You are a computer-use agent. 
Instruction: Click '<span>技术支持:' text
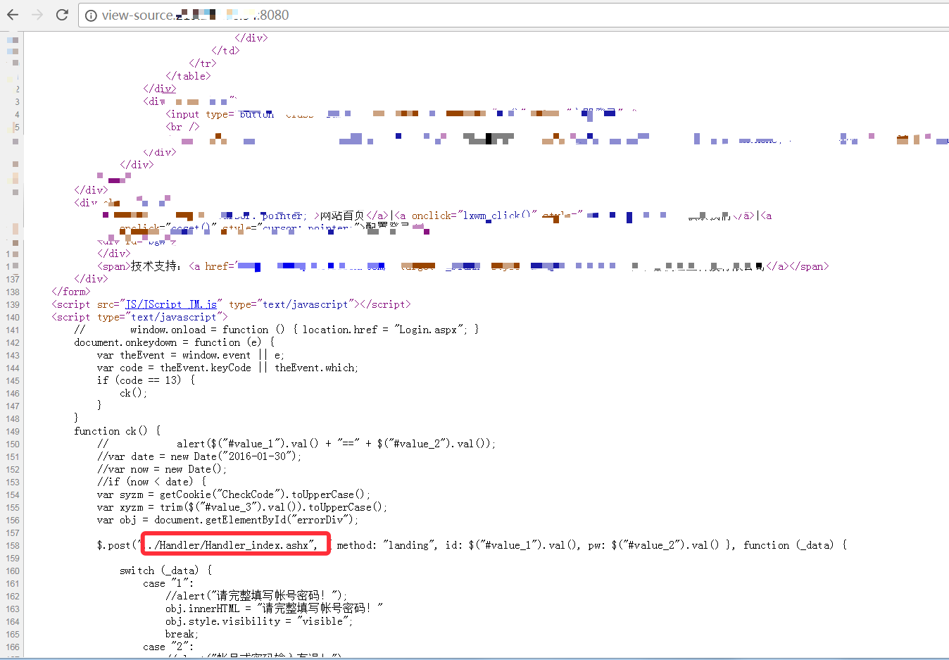[139, 266]
